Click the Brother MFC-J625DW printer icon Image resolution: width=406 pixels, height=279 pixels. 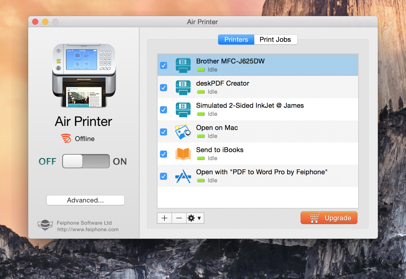pos(183,65)
